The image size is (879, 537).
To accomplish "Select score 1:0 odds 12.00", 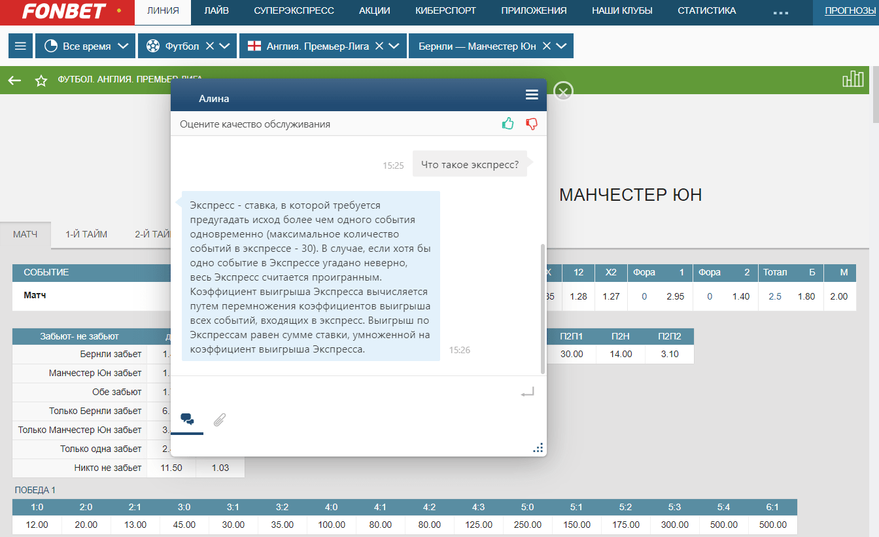I will tap(37, 525).
